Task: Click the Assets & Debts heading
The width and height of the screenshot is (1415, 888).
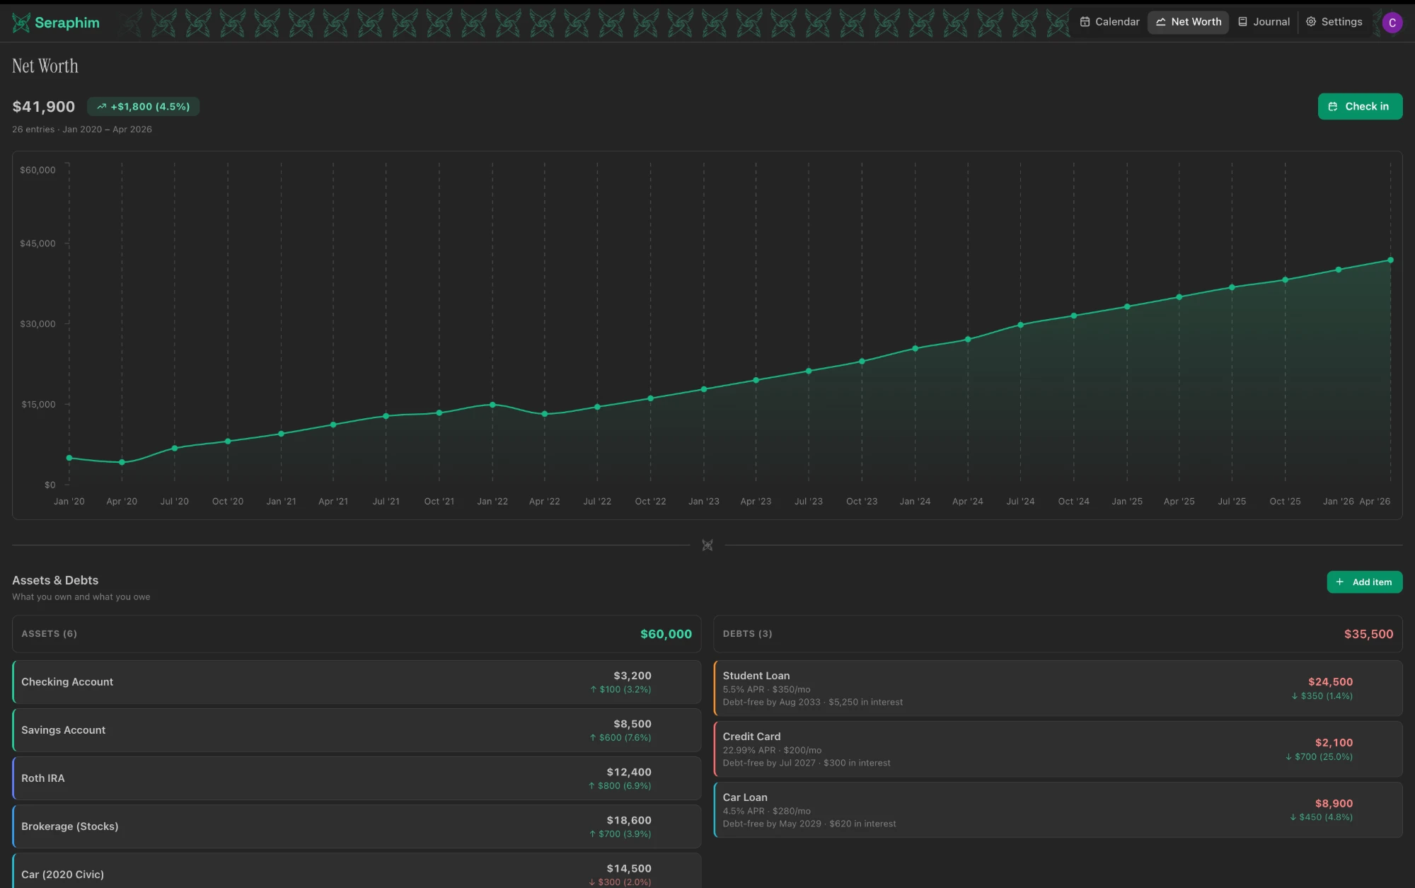Action: [x=55, y=580]
